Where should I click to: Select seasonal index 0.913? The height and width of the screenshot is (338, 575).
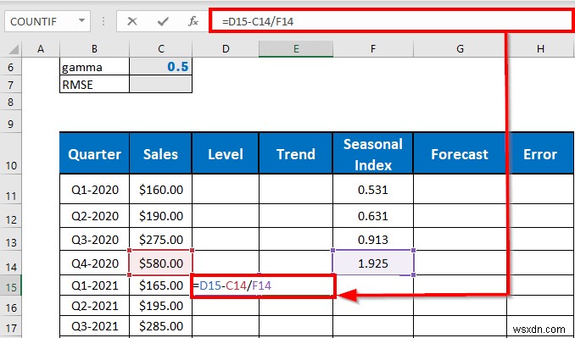coord(372,240)
